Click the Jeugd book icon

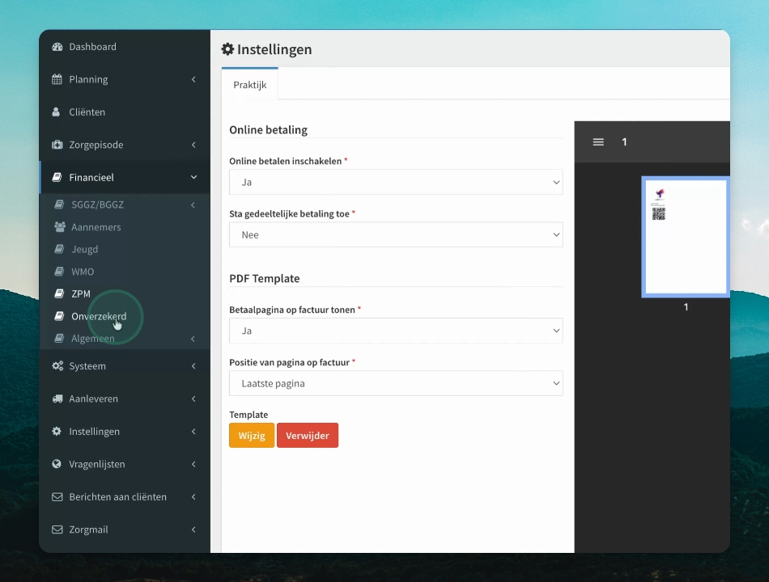pos(59,249)
